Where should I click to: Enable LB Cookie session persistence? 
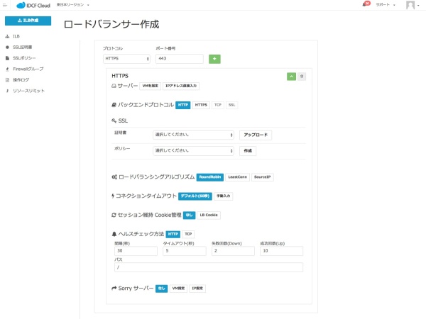(x=209, y=215)
